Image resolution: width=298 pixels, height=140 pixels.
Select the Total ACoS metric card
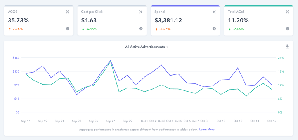[258, 21]
